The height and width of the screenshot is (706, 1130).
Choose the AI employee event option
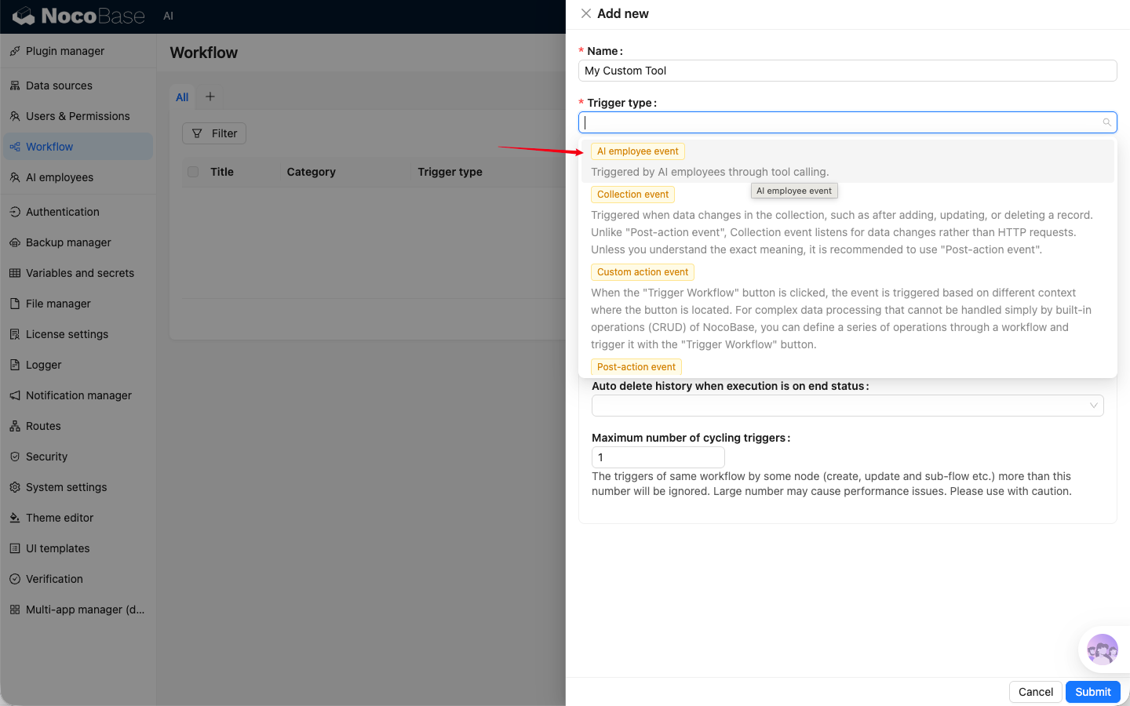tap(637, 151)
